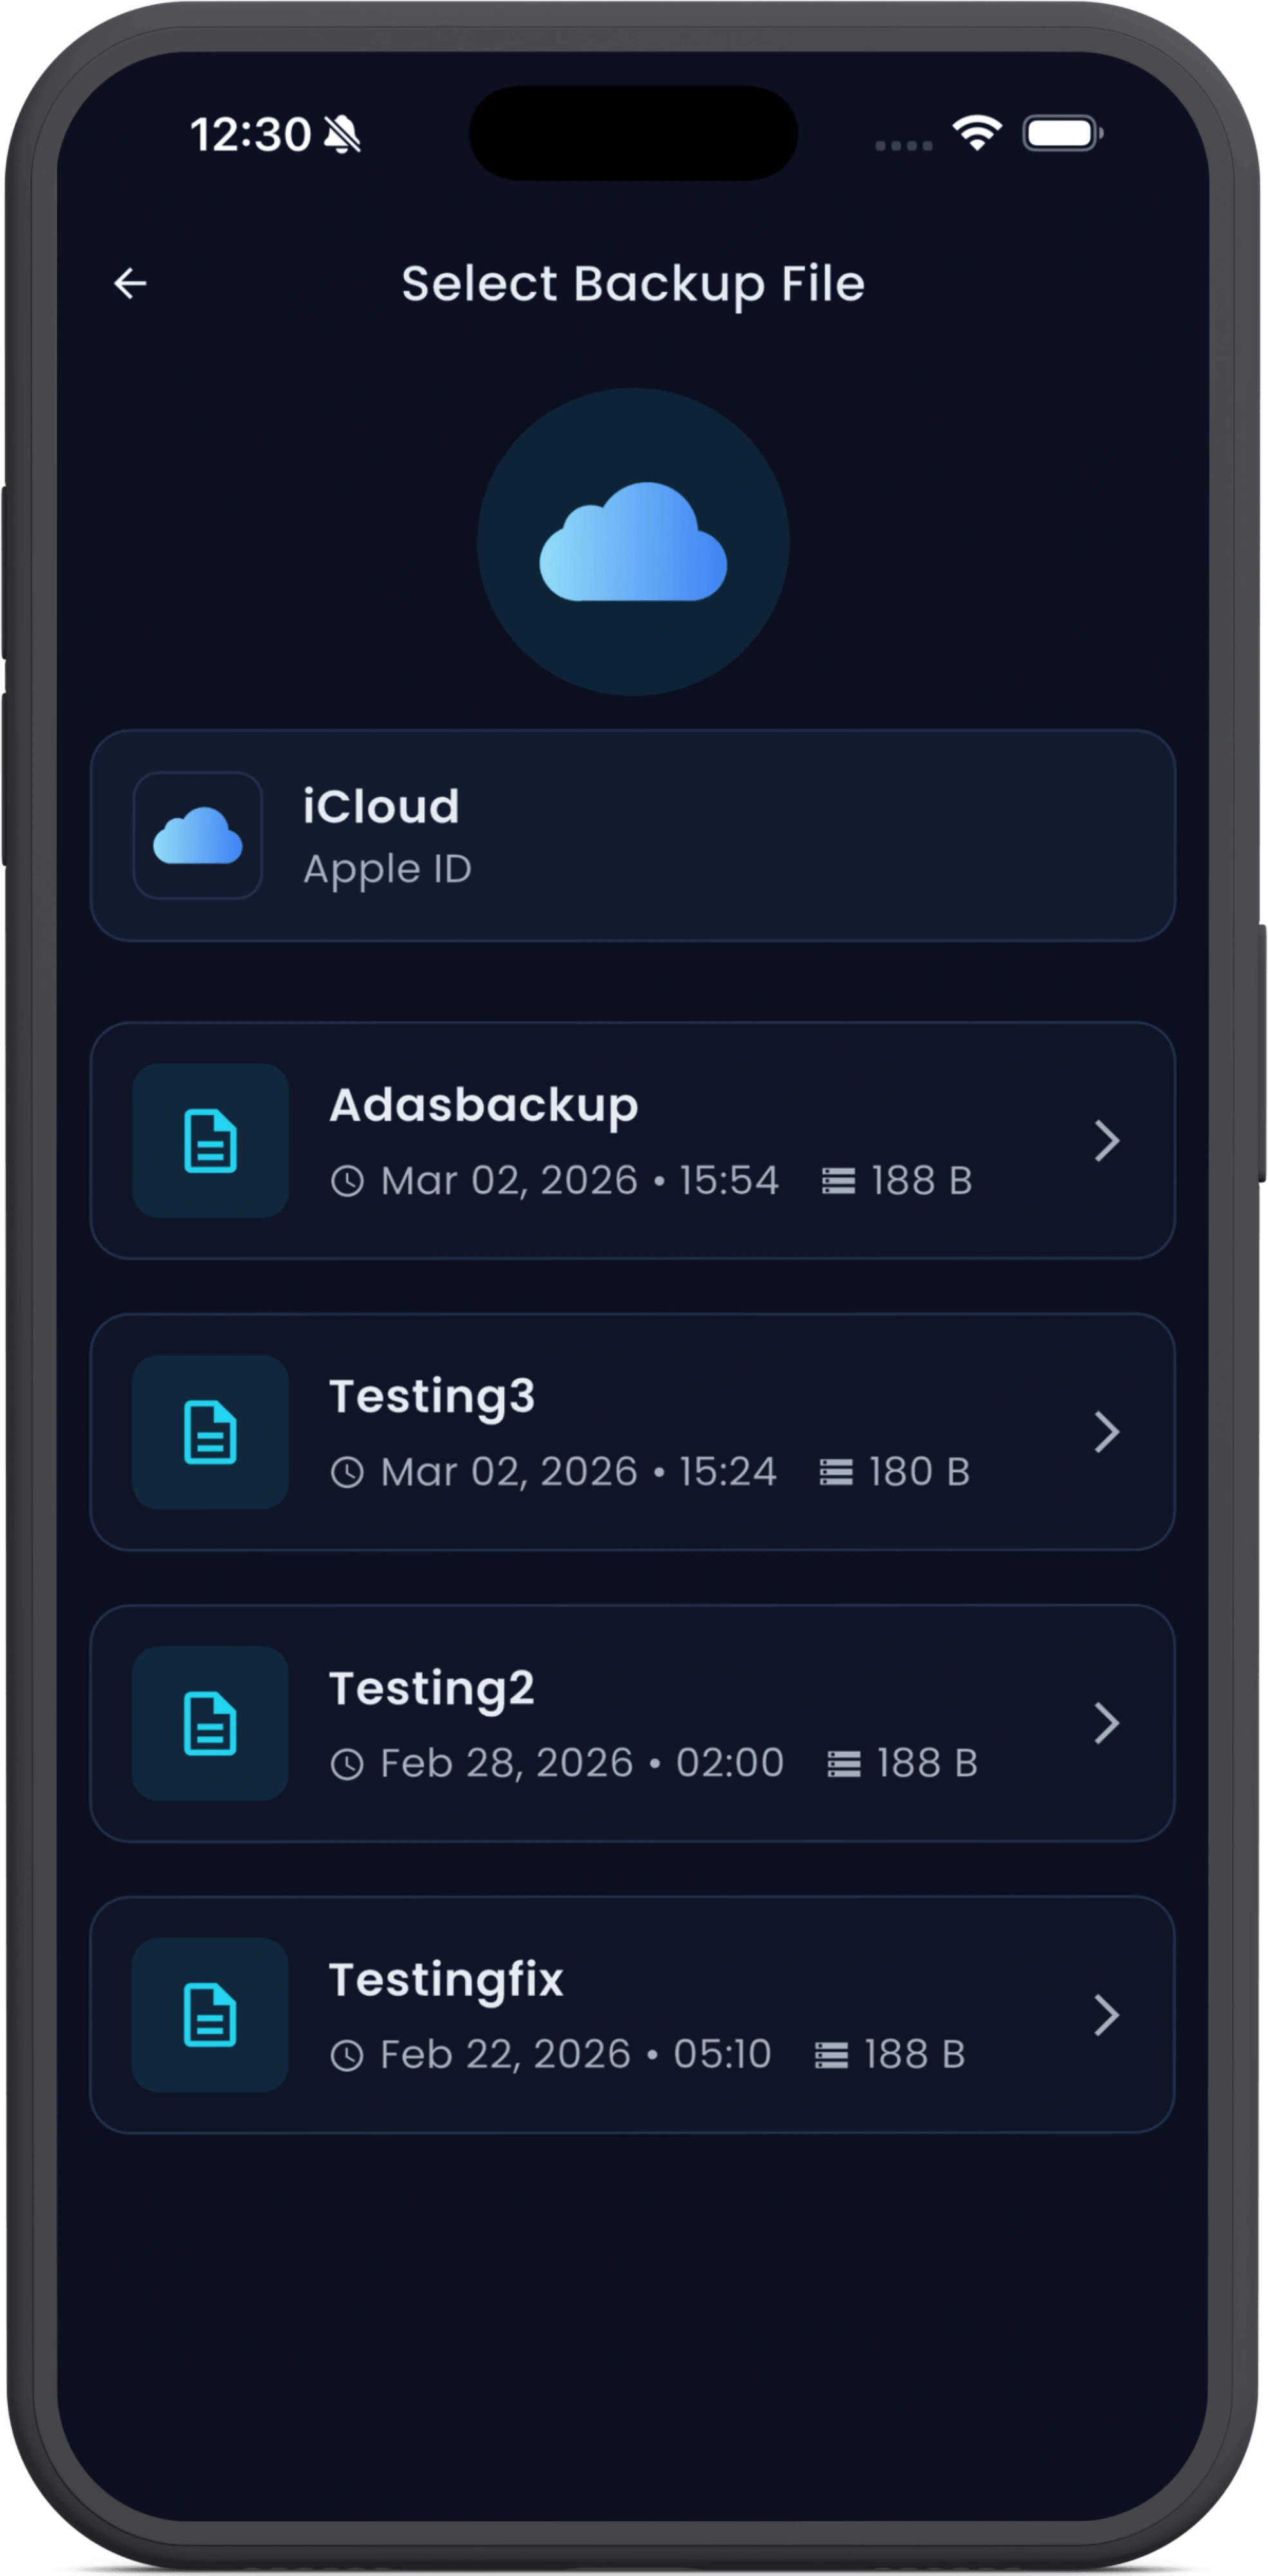Tap the clock icon beside Adasbackup's date

click(x=348, y=1181)
